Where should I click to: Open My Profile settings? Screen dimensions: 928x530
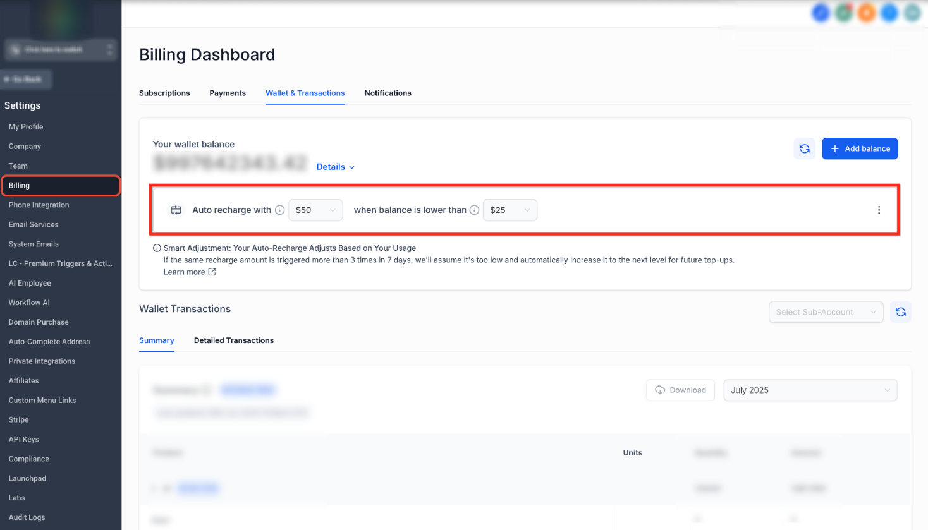tap(26, 126)
